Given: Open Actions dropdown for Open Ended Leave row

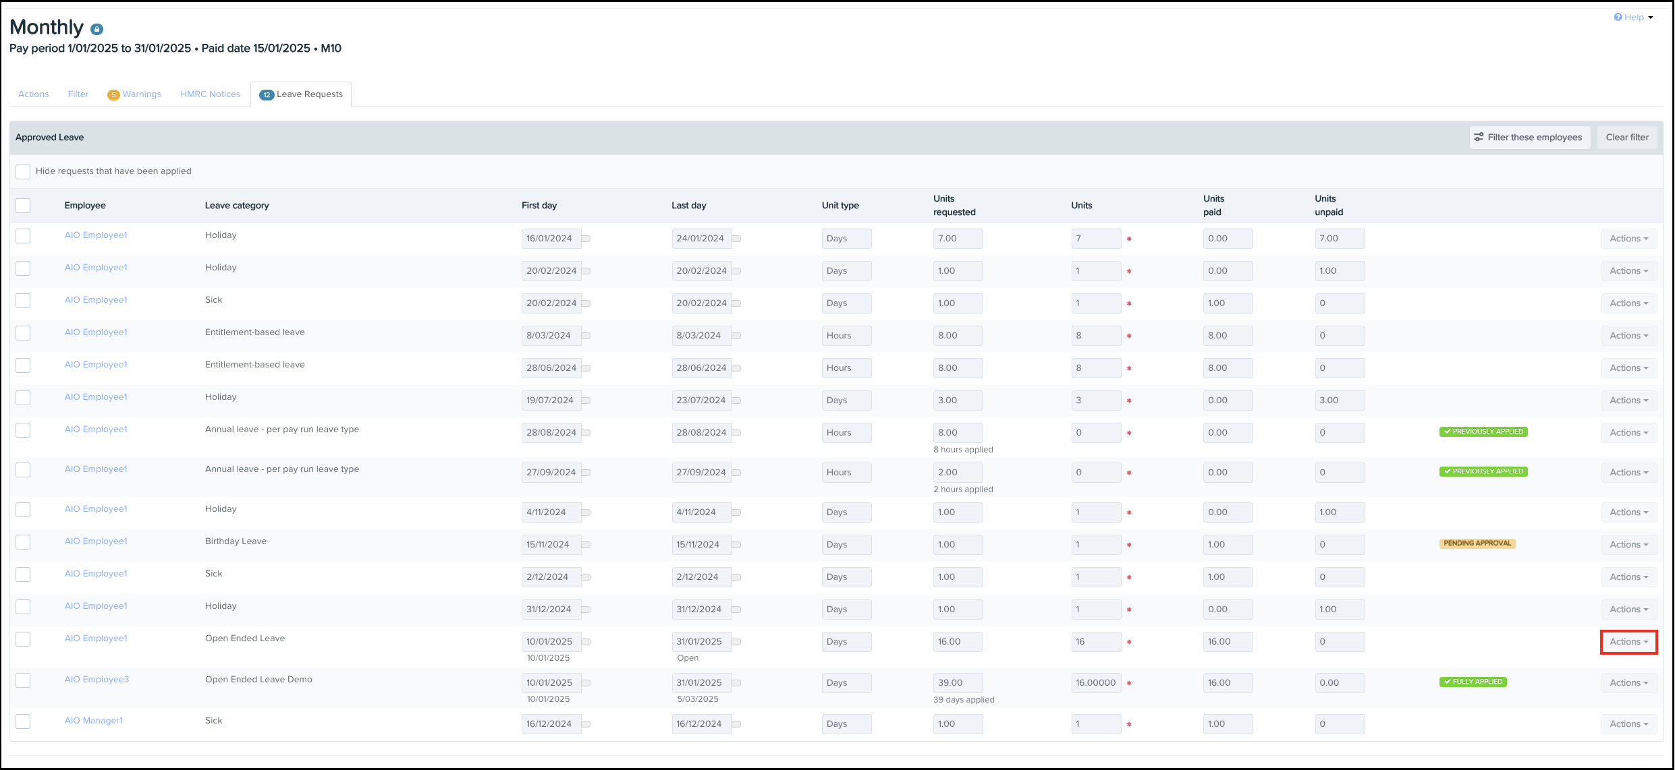Looking at the screenshot, I should tap(1628, 642).
